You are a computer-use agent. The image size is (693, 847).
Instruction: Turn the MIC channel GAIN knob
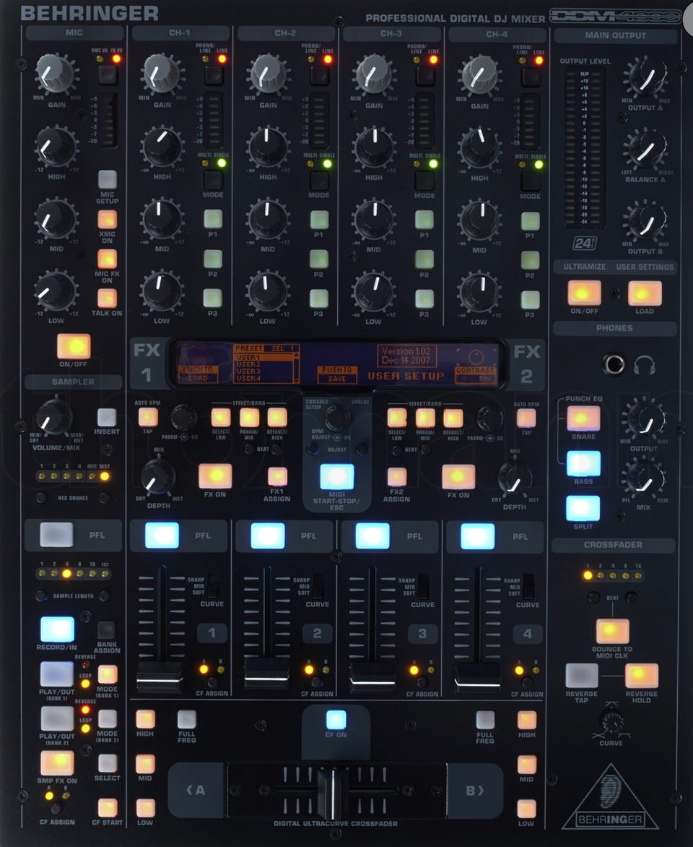54,74
